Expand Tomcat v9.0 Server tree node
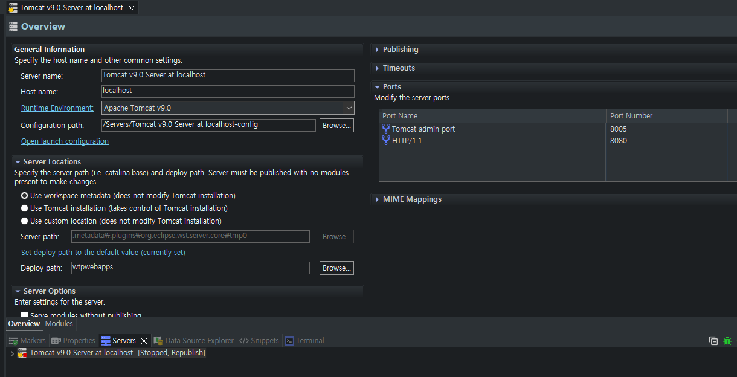This screenshot has width=737, height=377. [12, 353]
